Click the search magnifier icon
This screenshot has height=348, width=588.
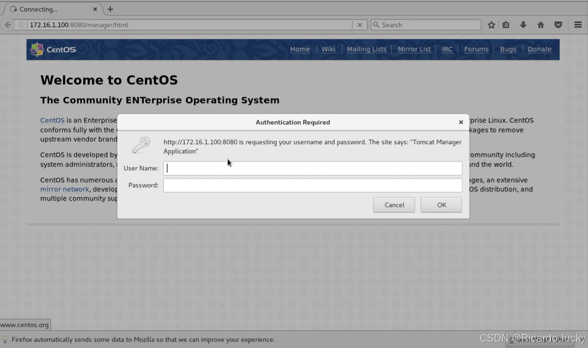(x=376, y=25)
